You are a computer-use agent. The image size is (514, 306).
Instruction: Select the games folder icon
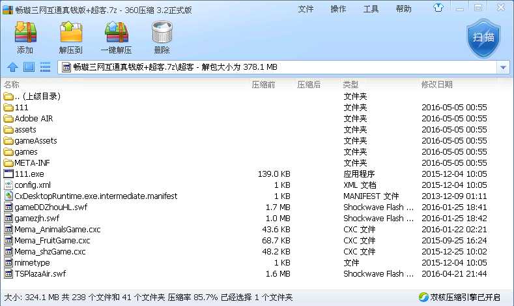8,152
